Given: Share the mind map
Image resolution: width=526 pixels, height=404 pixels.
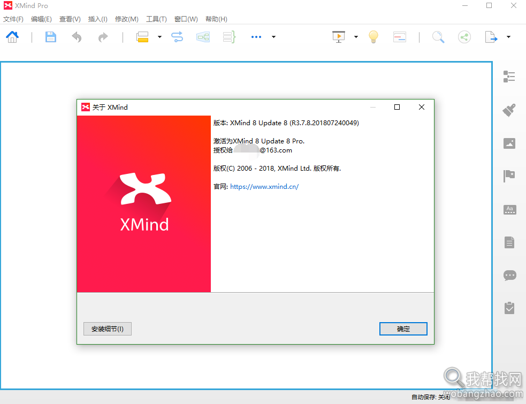Looking at the screenshot, I should (x=464, y=37).
